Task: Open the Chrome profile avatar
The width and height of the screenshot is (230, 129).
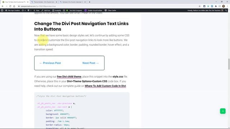Action: (224, 6)
